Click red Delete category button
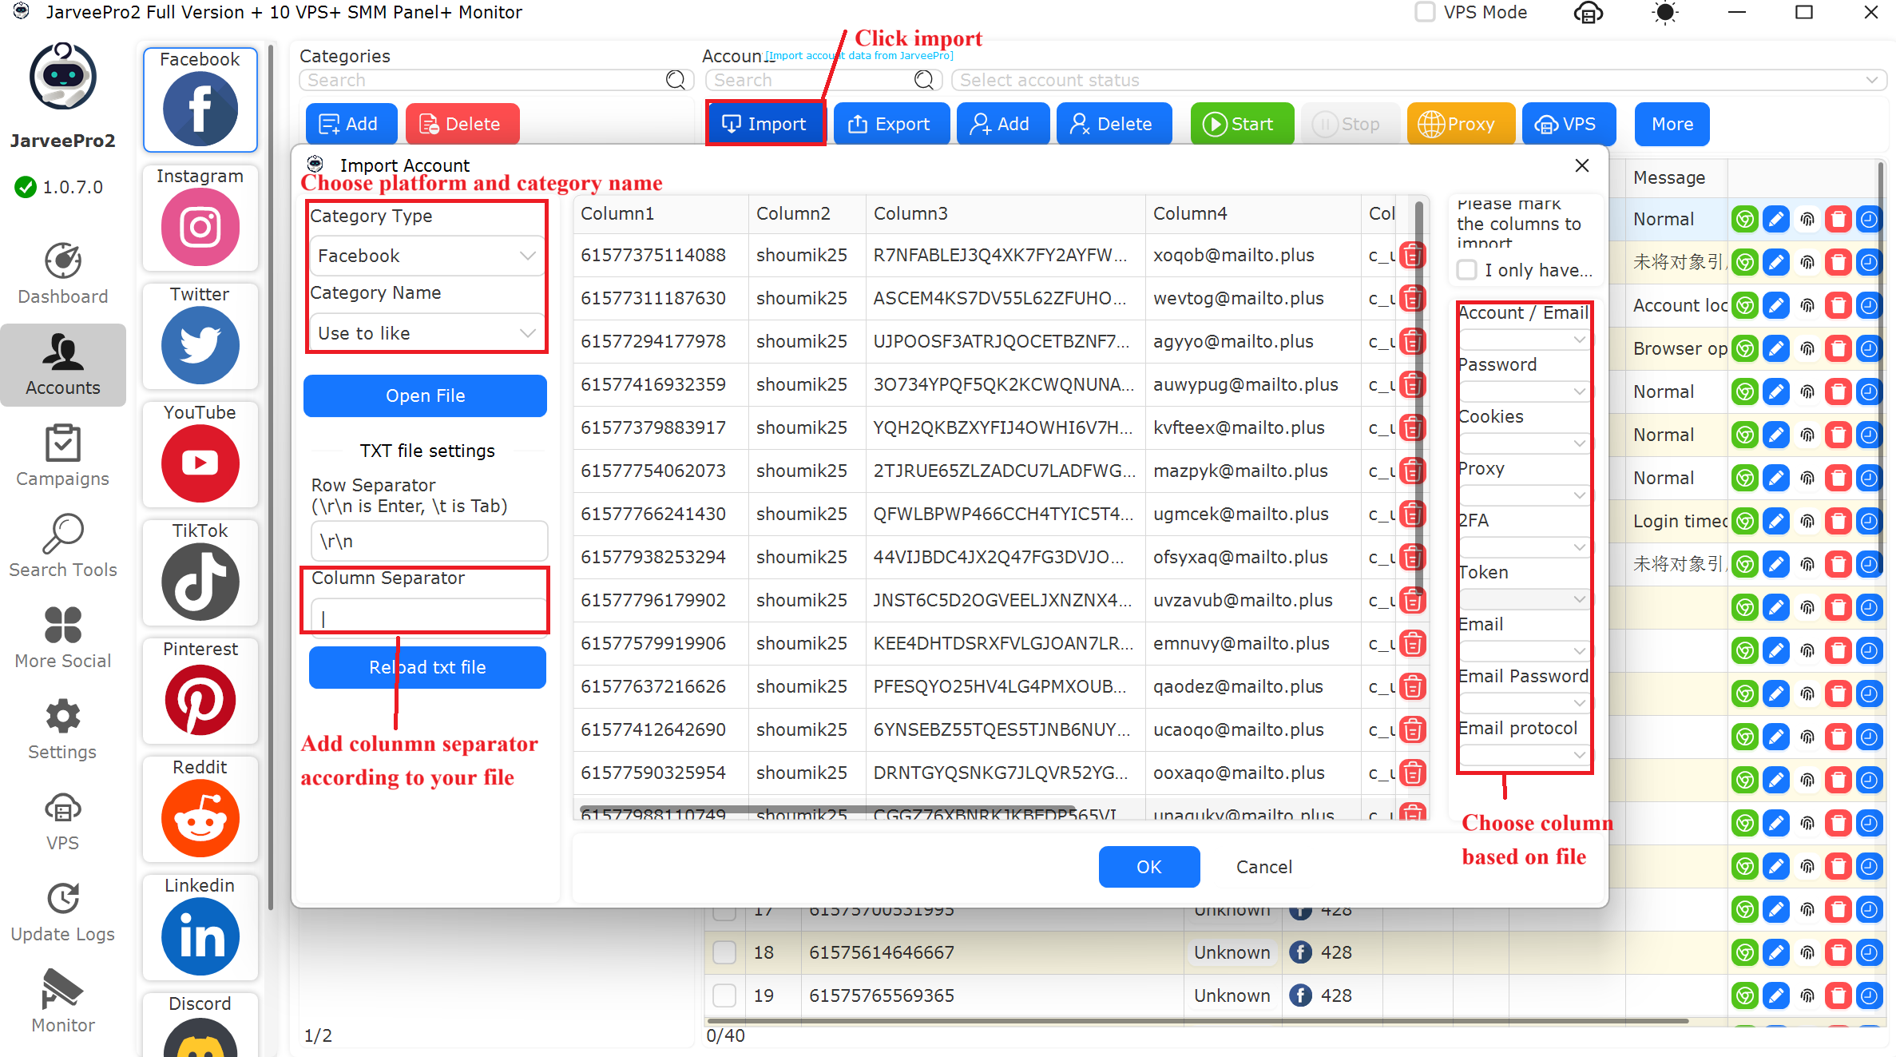The width and height of the screenshot is (1896, 1057). click(x=462, y=124)
